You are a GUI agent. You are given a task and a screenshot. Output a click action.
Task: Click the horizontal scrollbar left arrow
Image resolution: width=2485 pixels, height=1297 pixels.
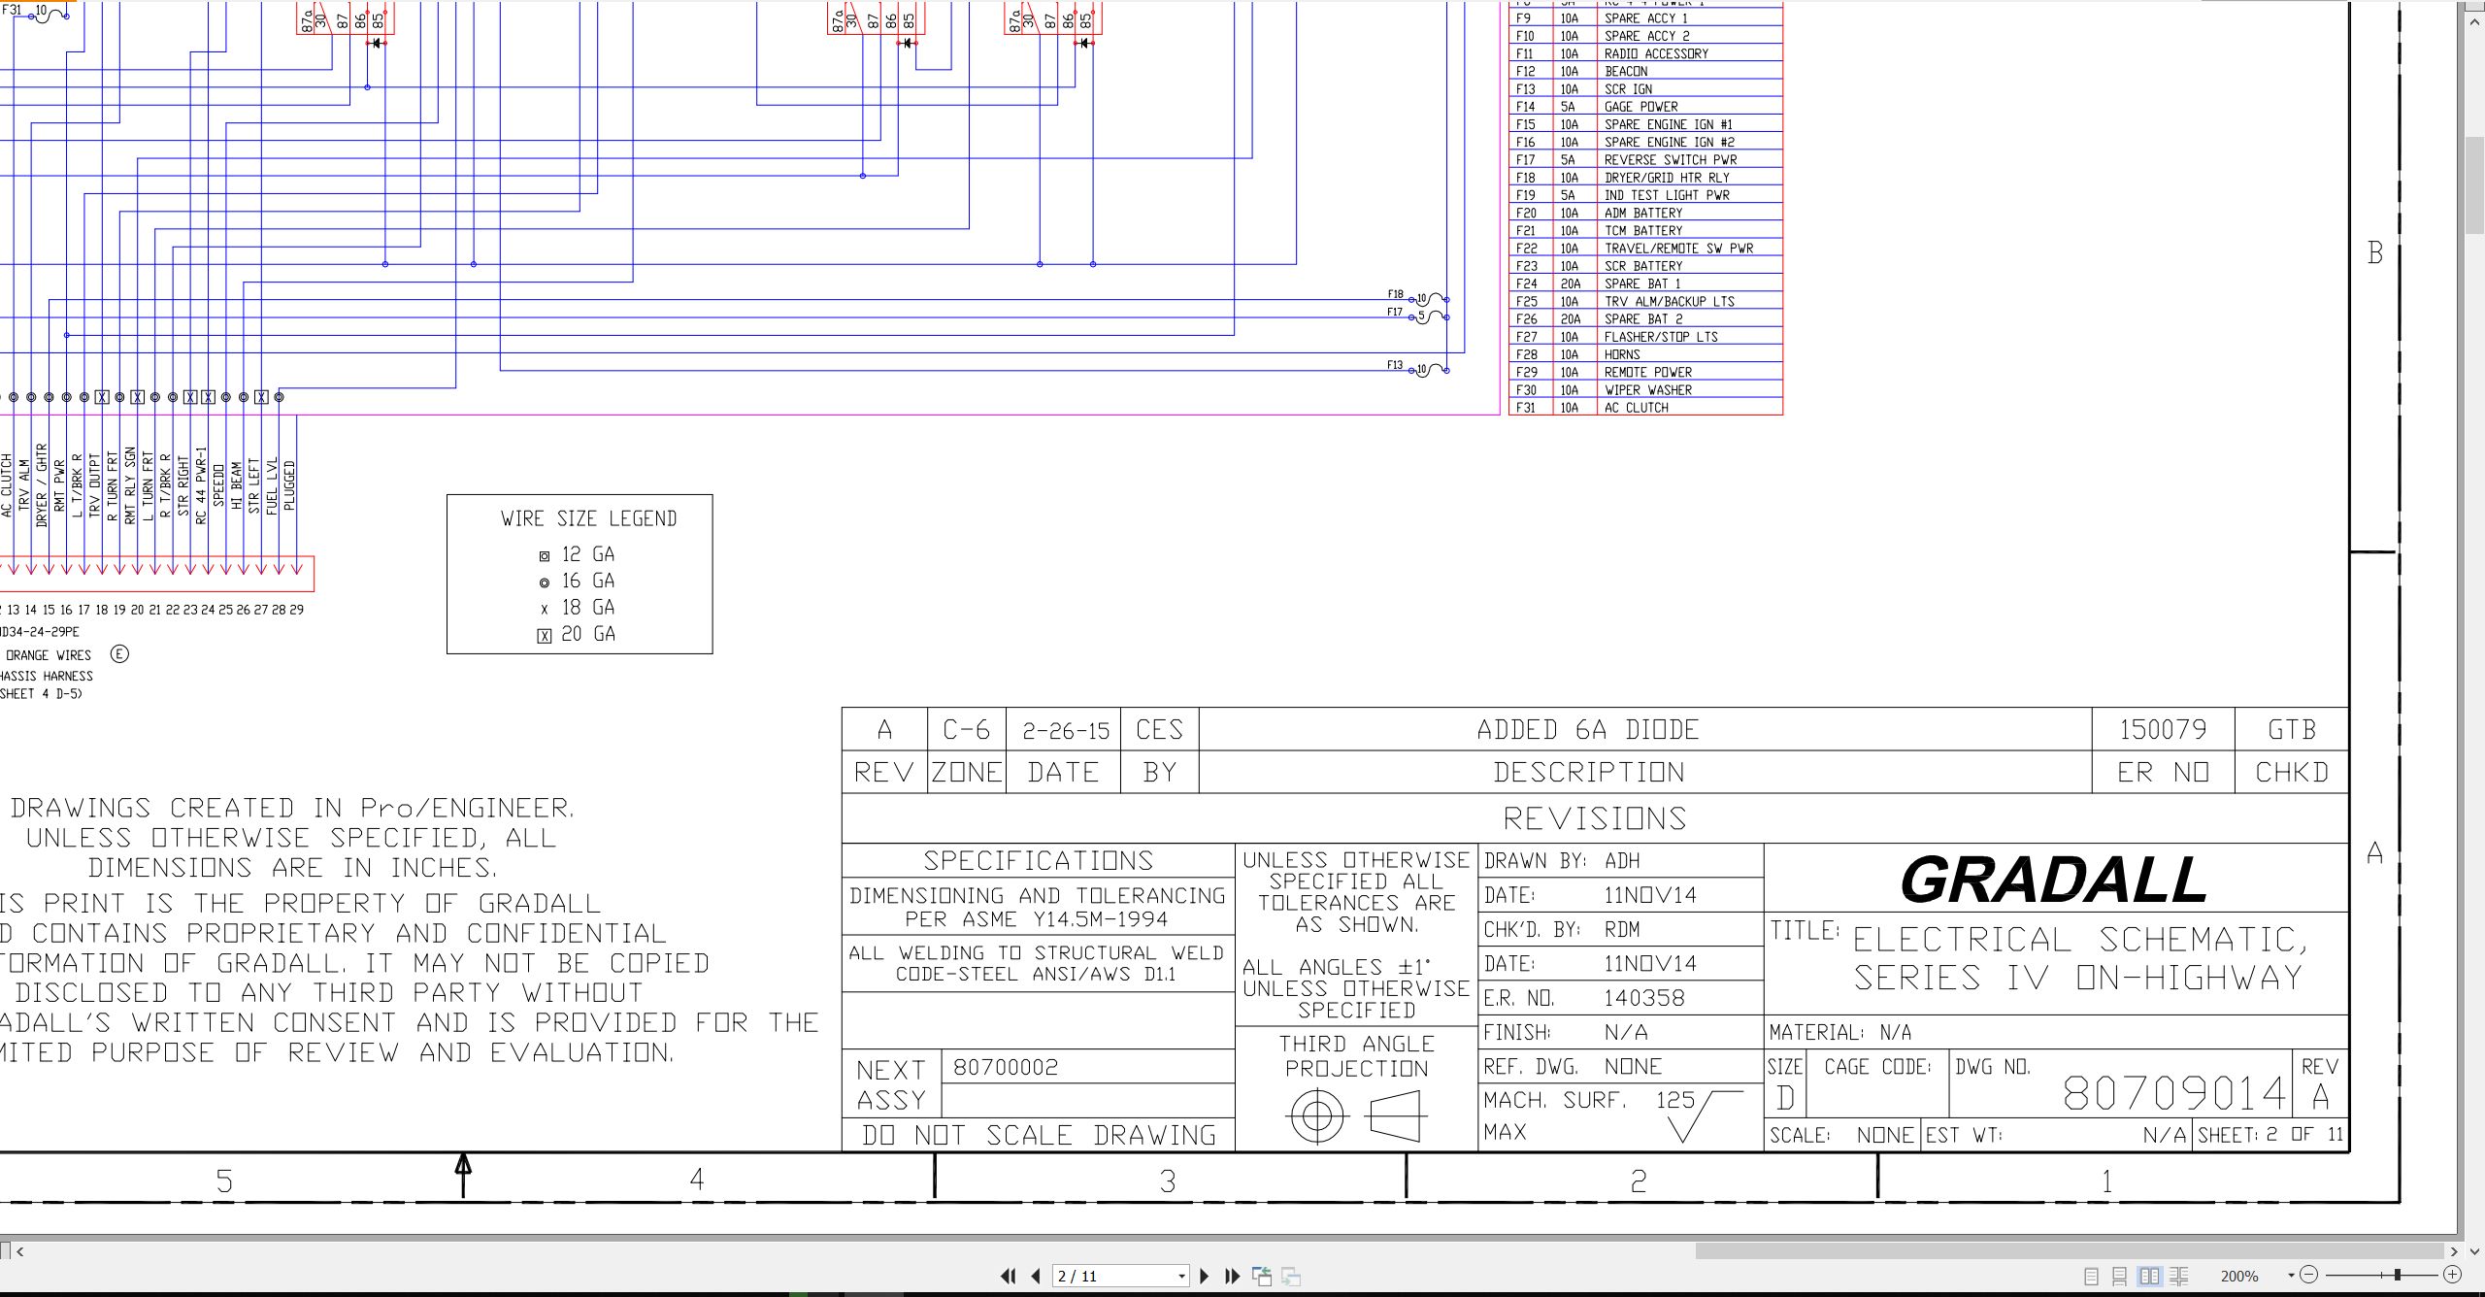coord(20,1251)
